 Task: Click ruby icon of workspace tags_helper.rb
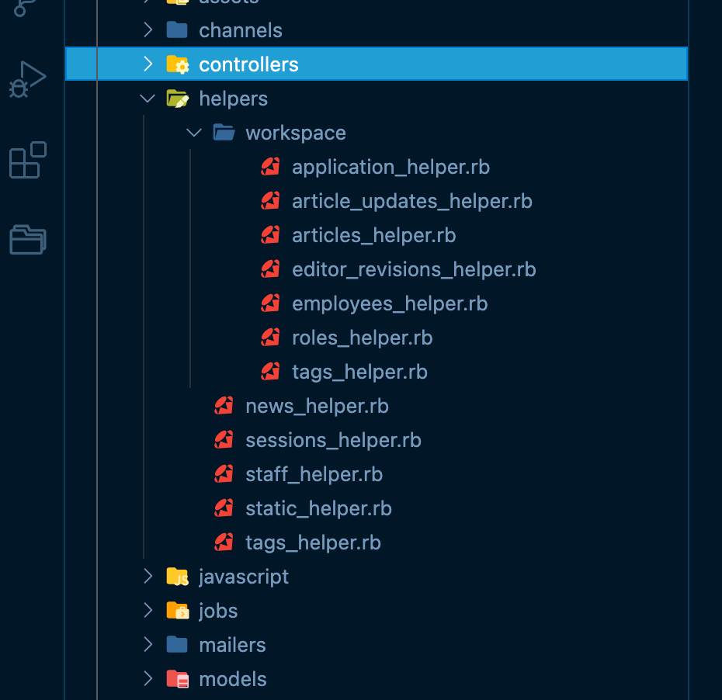(x=270, y=372)
